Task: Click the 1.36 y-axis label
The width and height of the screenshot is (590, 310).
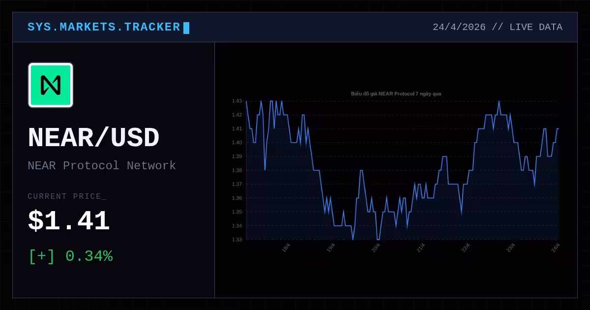Action: pos(237,198)
